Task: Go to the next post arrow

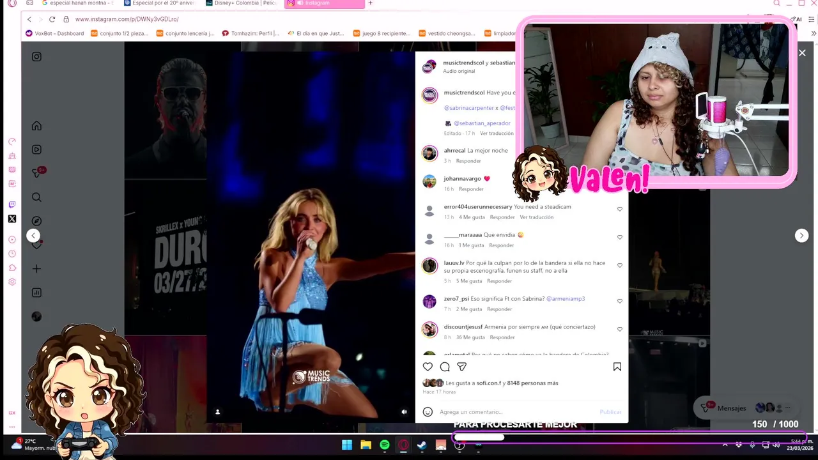Action: (x=801, y=236)
